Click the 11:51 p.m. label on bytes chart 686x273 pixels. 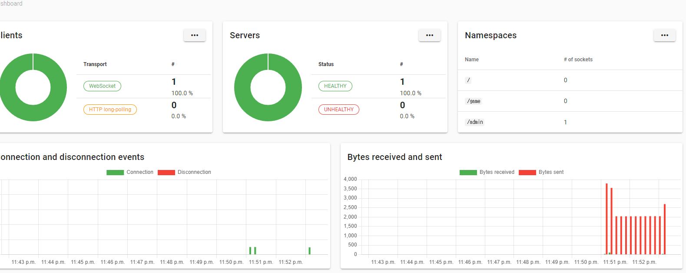pos(615,262)
